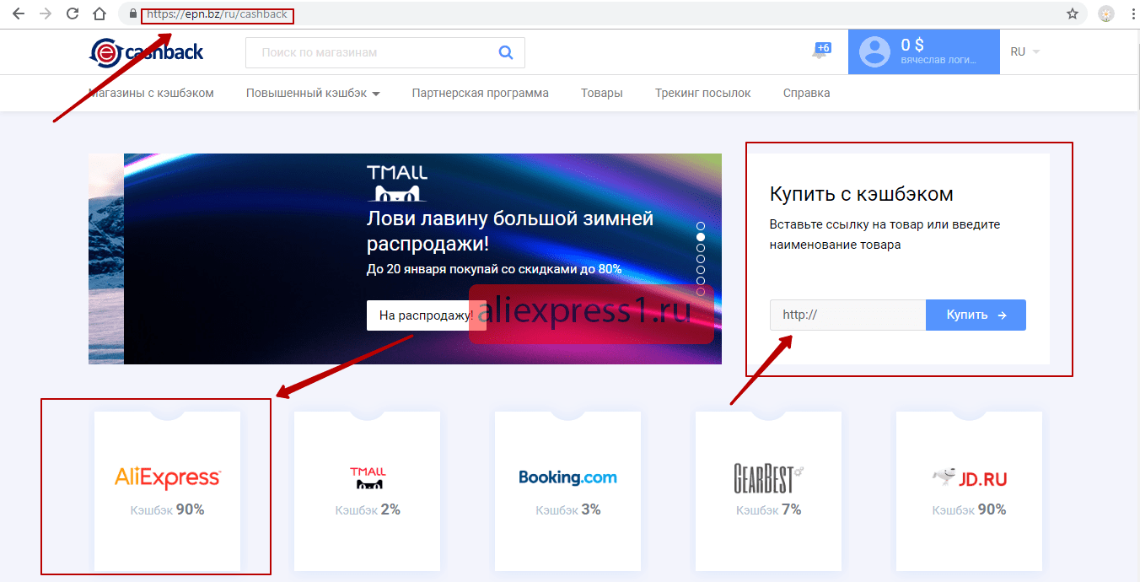The width and height of the screenshot is (1140, 582).
Task: Reload the current page
Action: [x=73, y=14]
